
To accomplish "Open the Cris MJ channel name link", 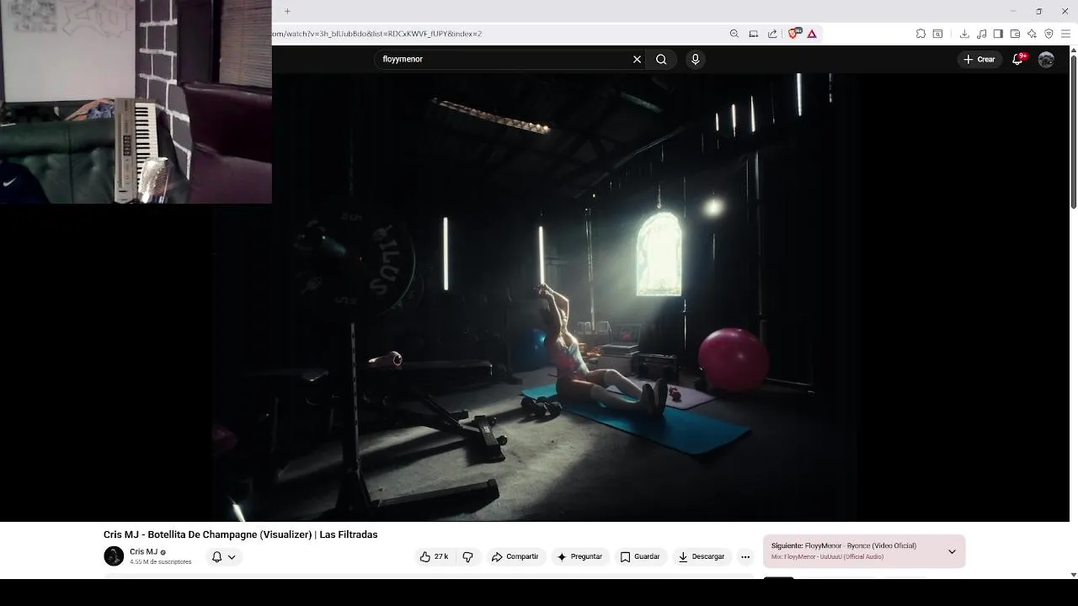I will (x=143, y=552).
